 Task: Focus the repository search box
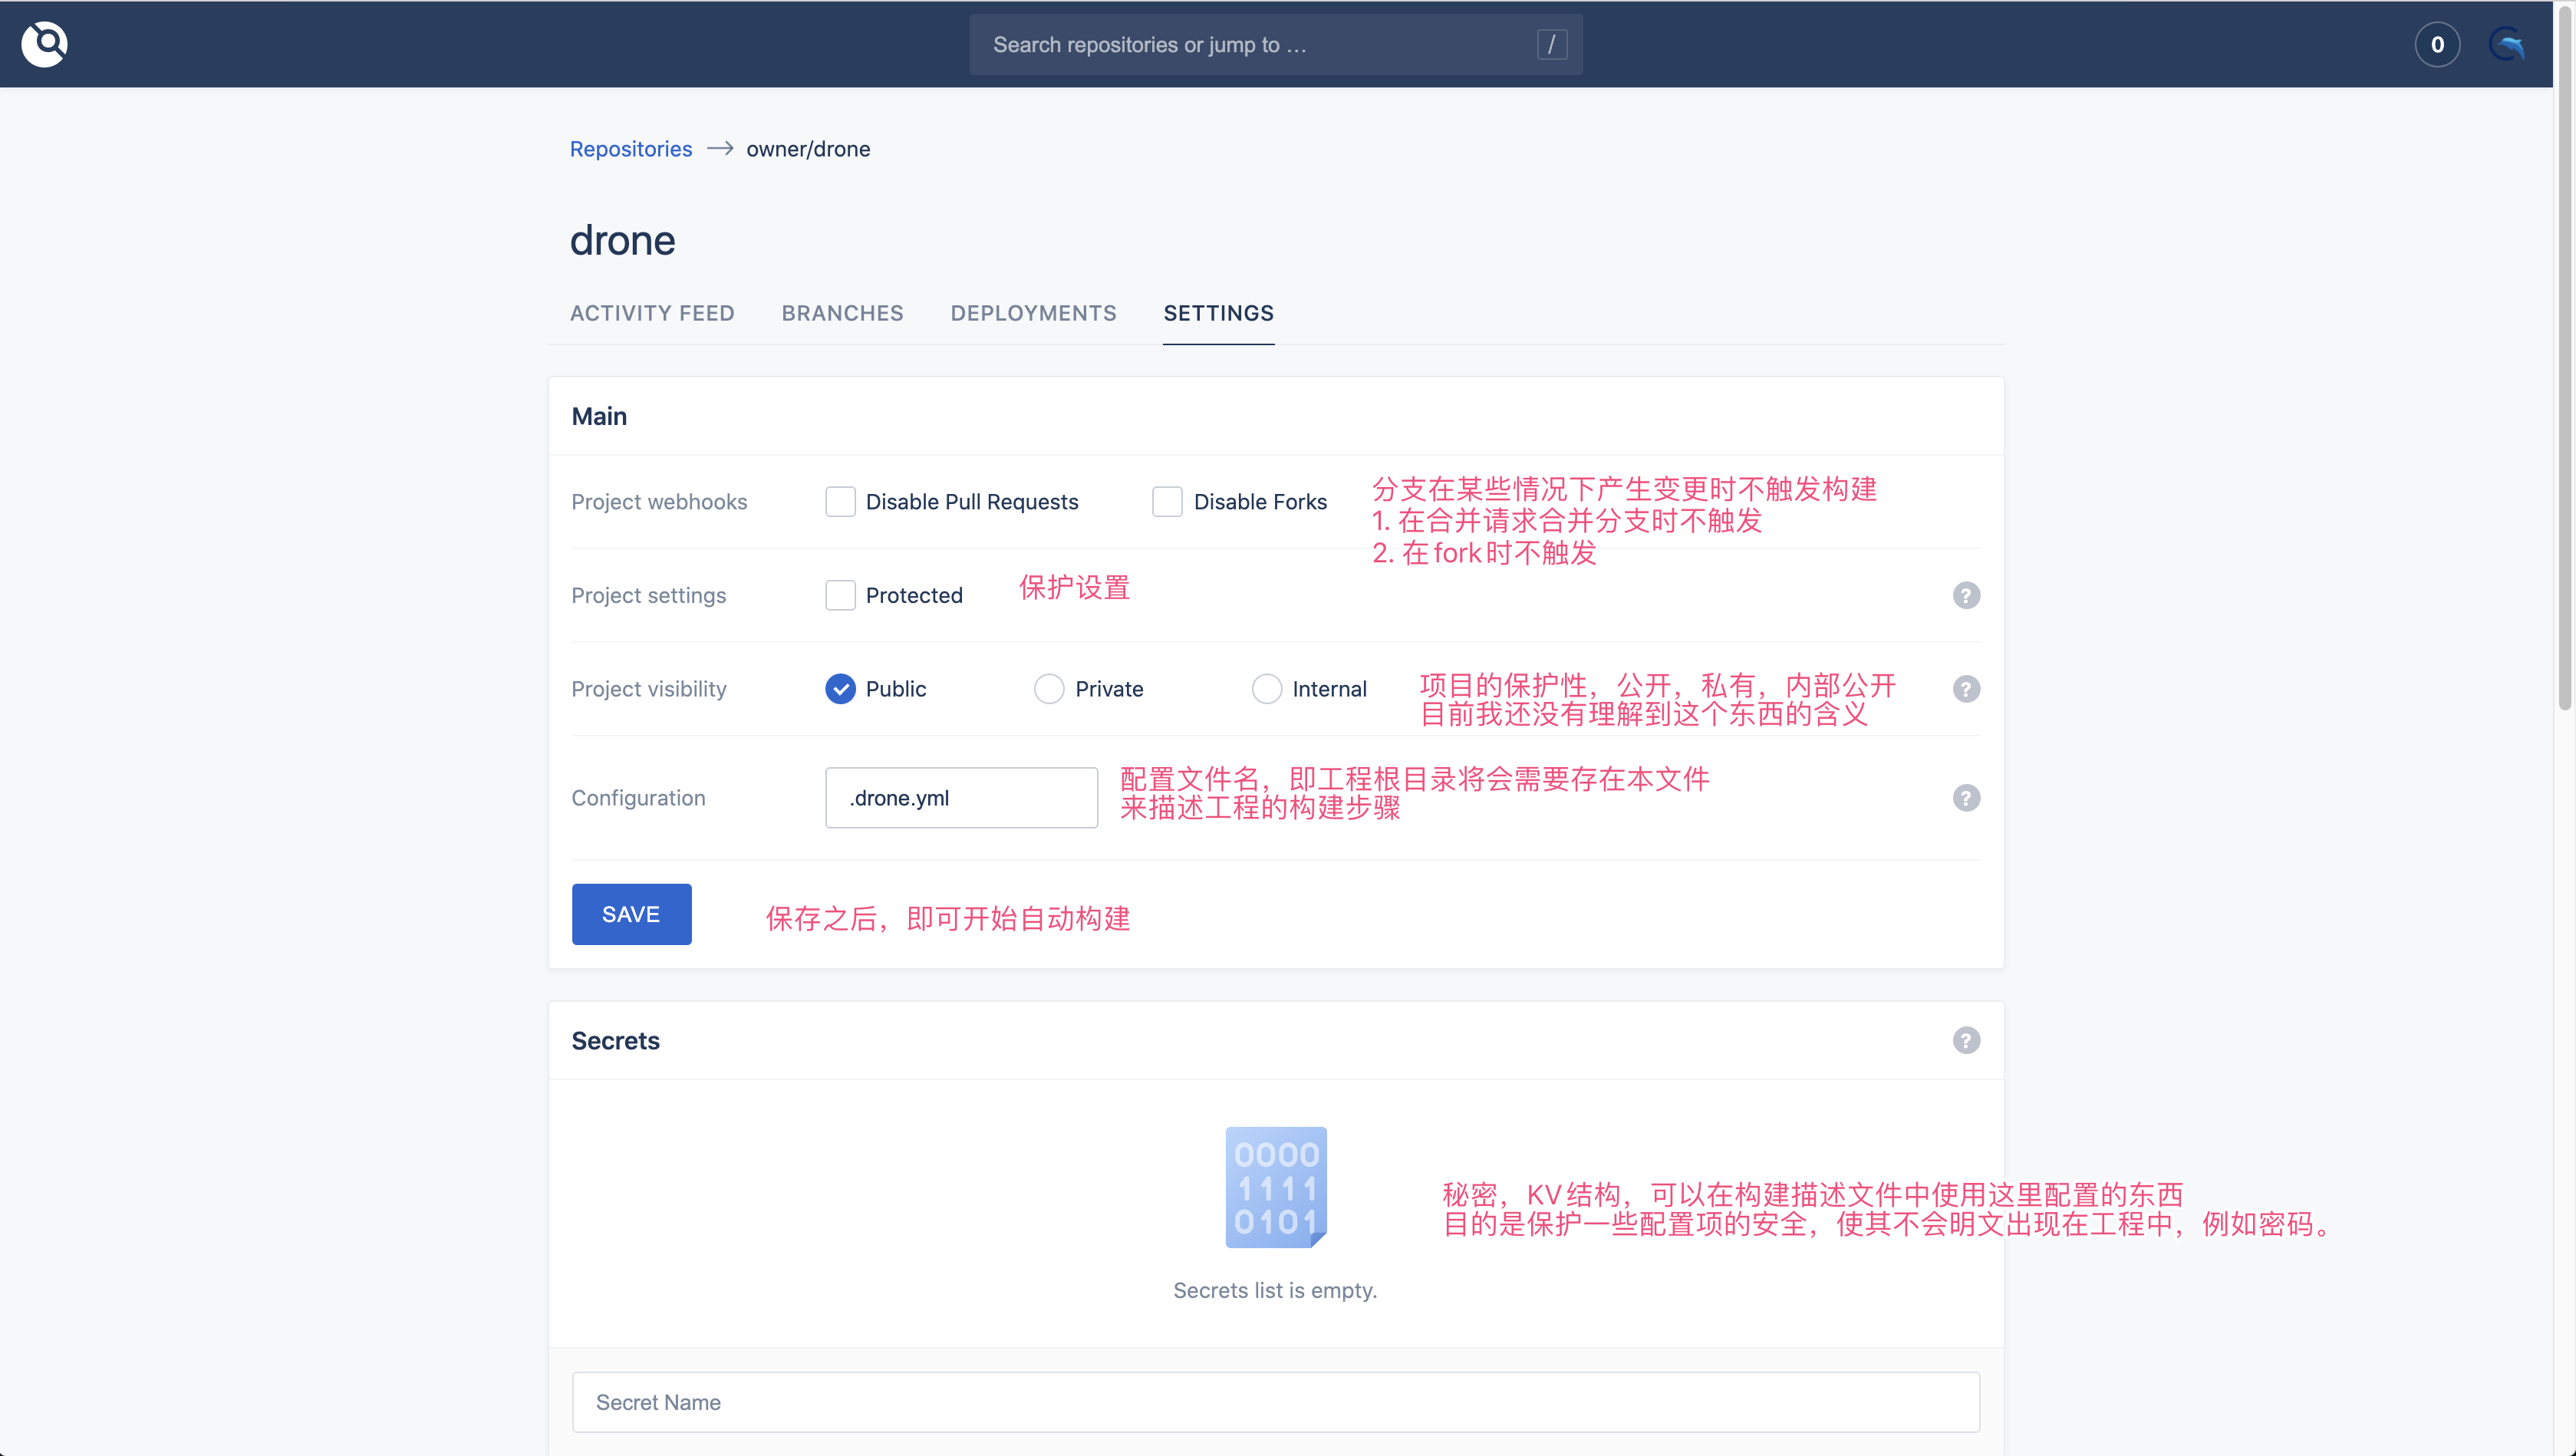click(x=1275, y=44)
